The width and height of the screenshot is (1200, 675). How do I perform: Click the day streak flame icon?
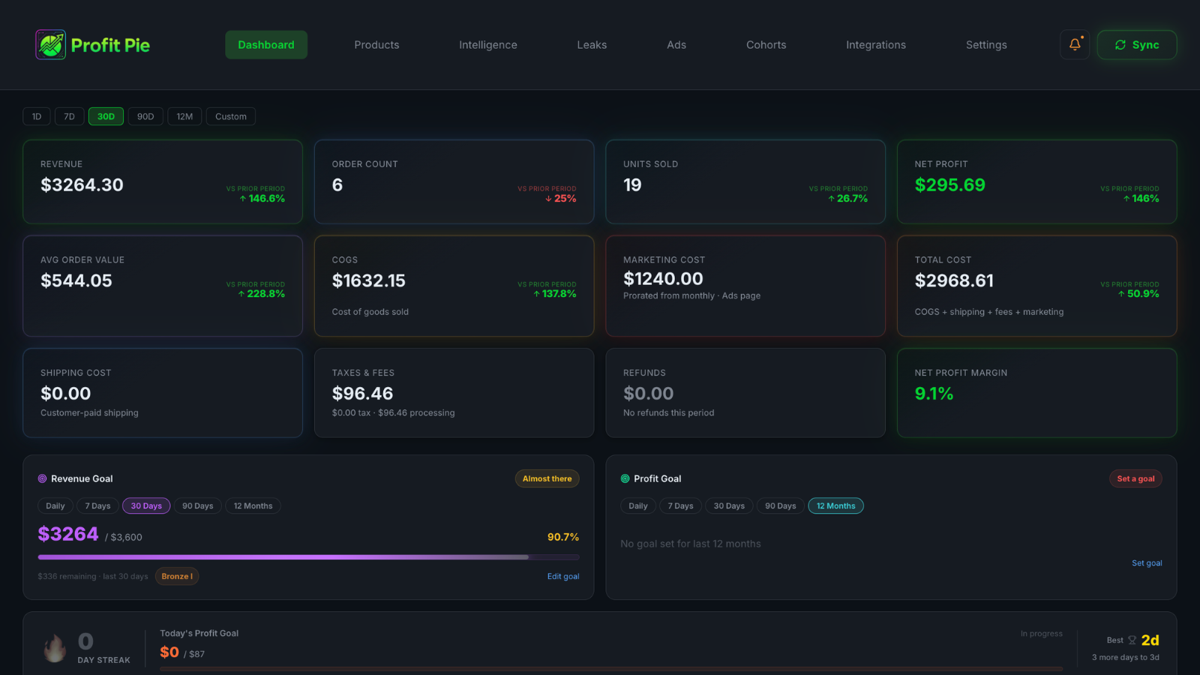54,647
